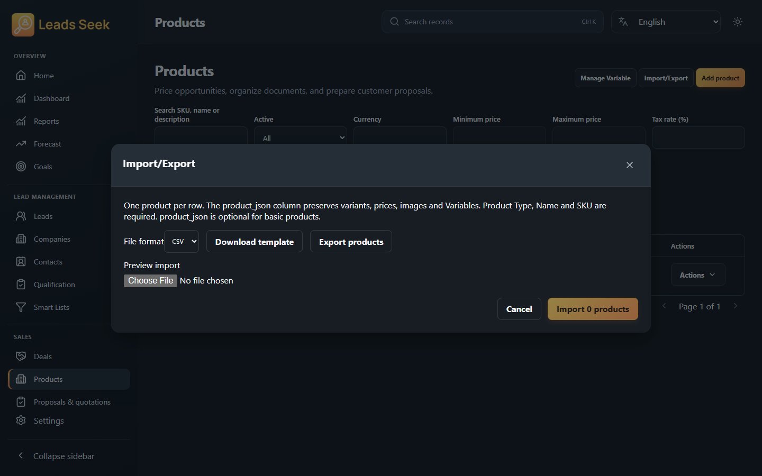Viewport: 762px width, 476px height.
Task: Open Forecast via its trend-line icon
Action: point(21,144)
